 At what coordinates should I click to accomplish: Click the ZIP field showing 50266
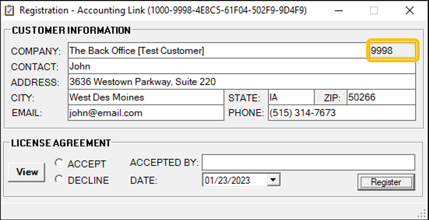(x=381, y=98)
